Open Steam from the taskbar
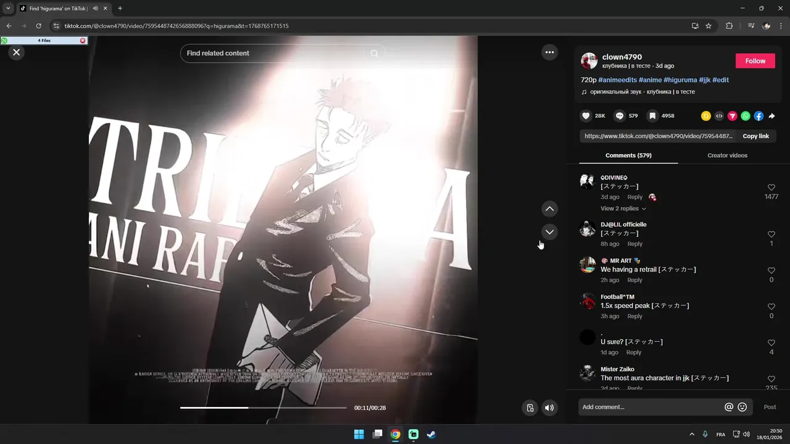The image size is (790, 444). click(431, 434)
